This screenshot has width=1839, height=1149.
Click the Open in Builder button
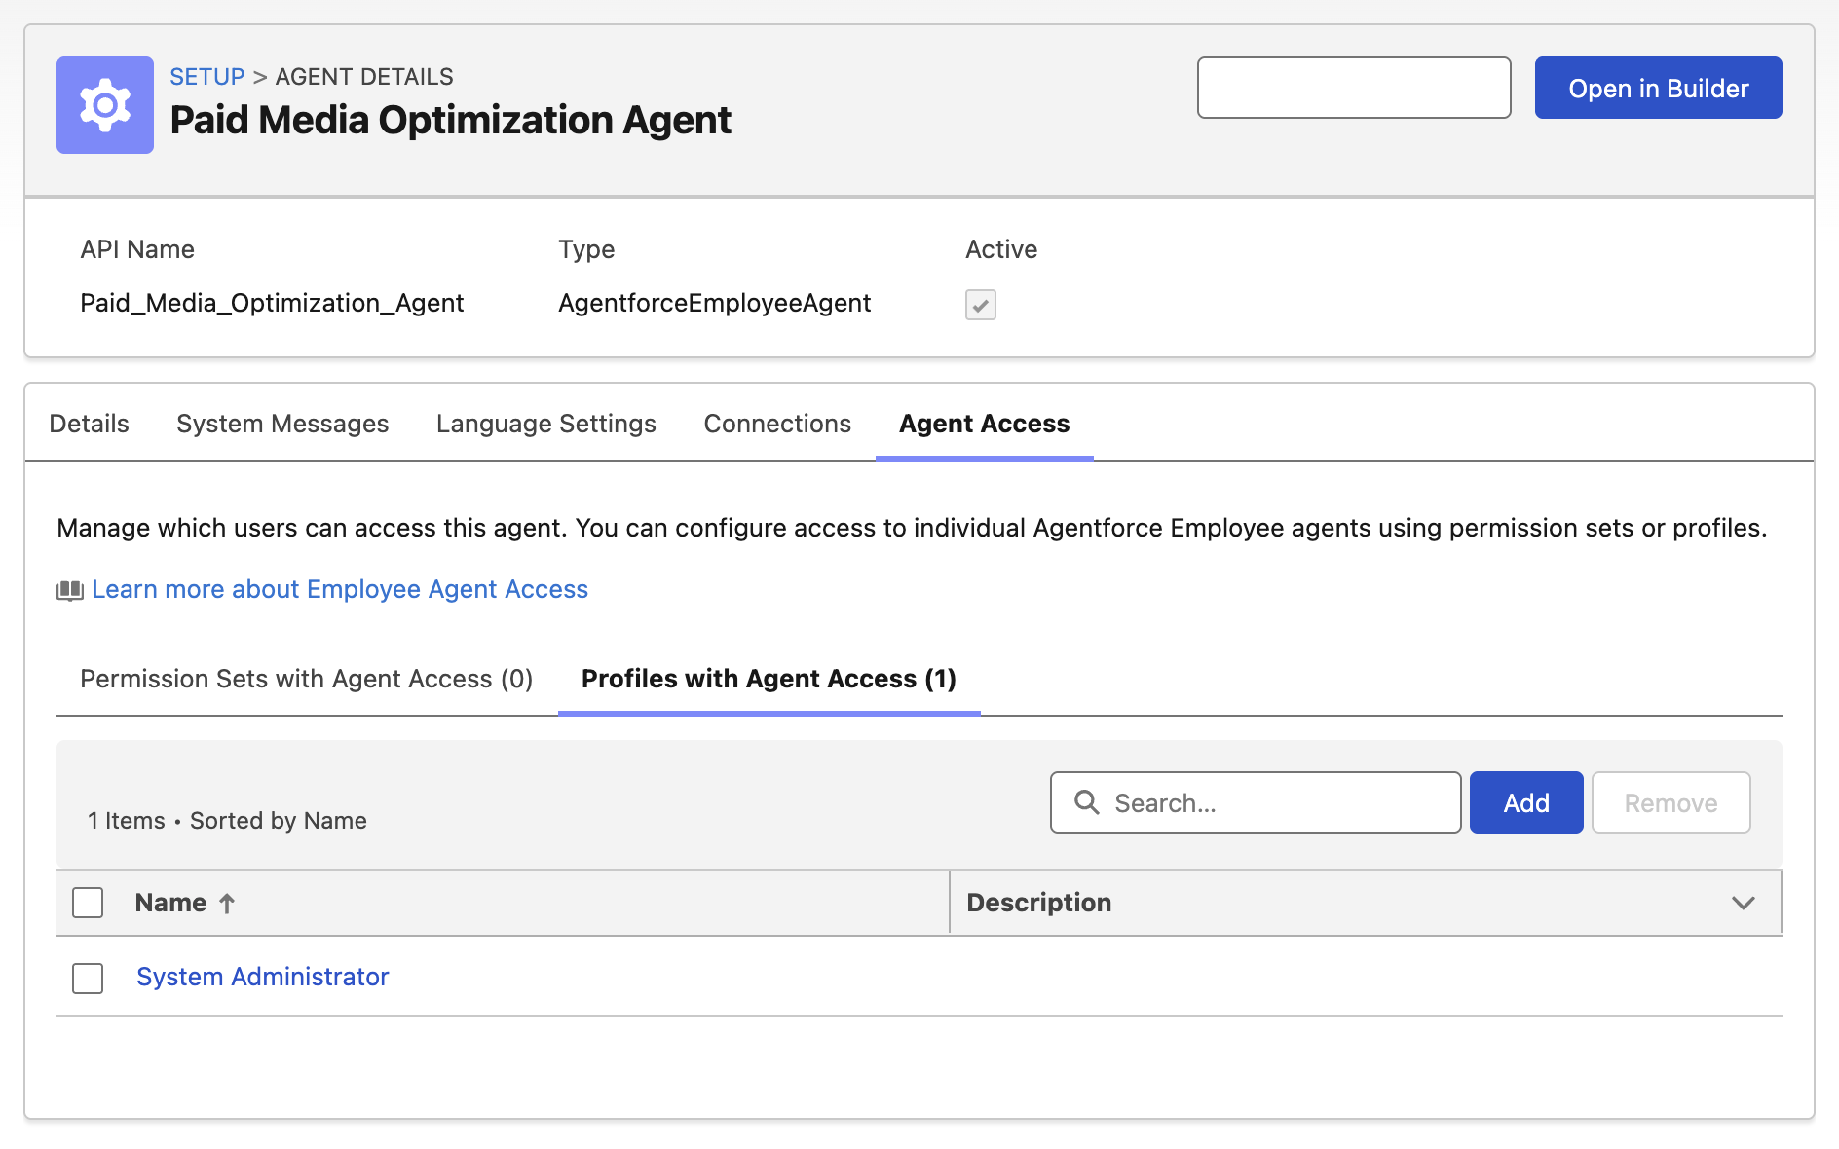click(1658, 88)
